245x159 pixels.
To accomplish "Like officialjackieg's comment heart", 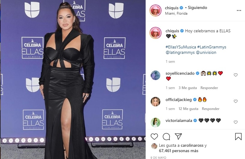I will coord(236,101).
